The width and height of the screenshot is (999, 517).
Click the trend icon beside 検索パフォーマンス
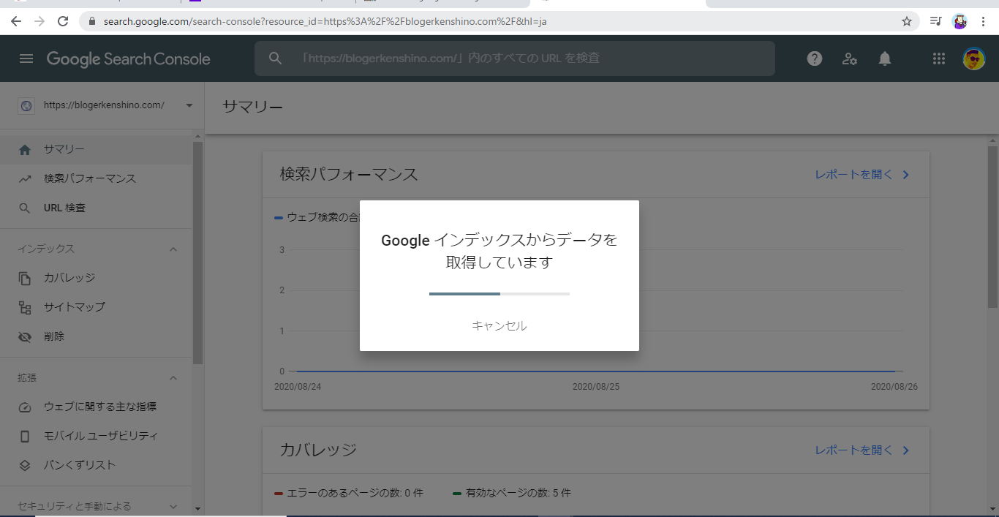pos(25,179)
